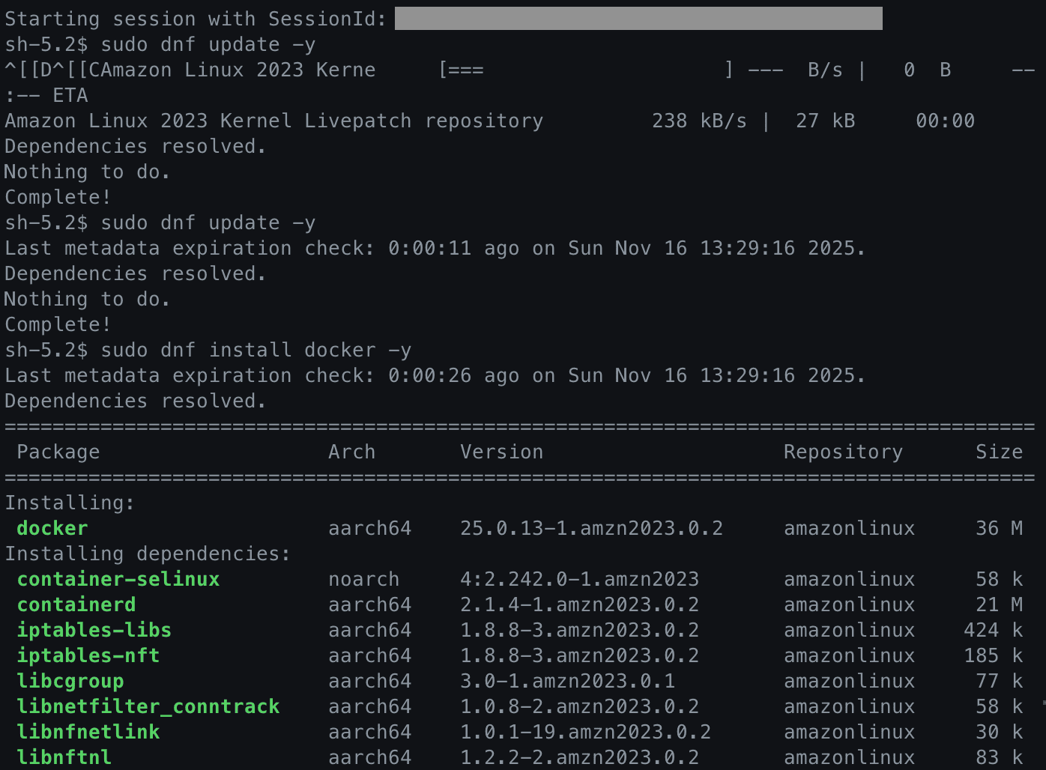Select the Arch column header
The height and width of the screenshot is (770, 1046).
coord(352,452)
